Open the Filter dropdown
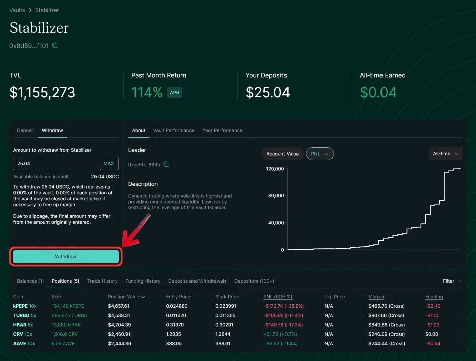 452,281
